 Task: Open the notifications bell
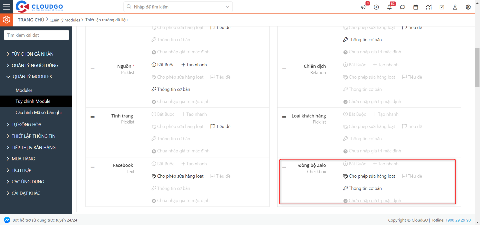[x=389, y=7]
